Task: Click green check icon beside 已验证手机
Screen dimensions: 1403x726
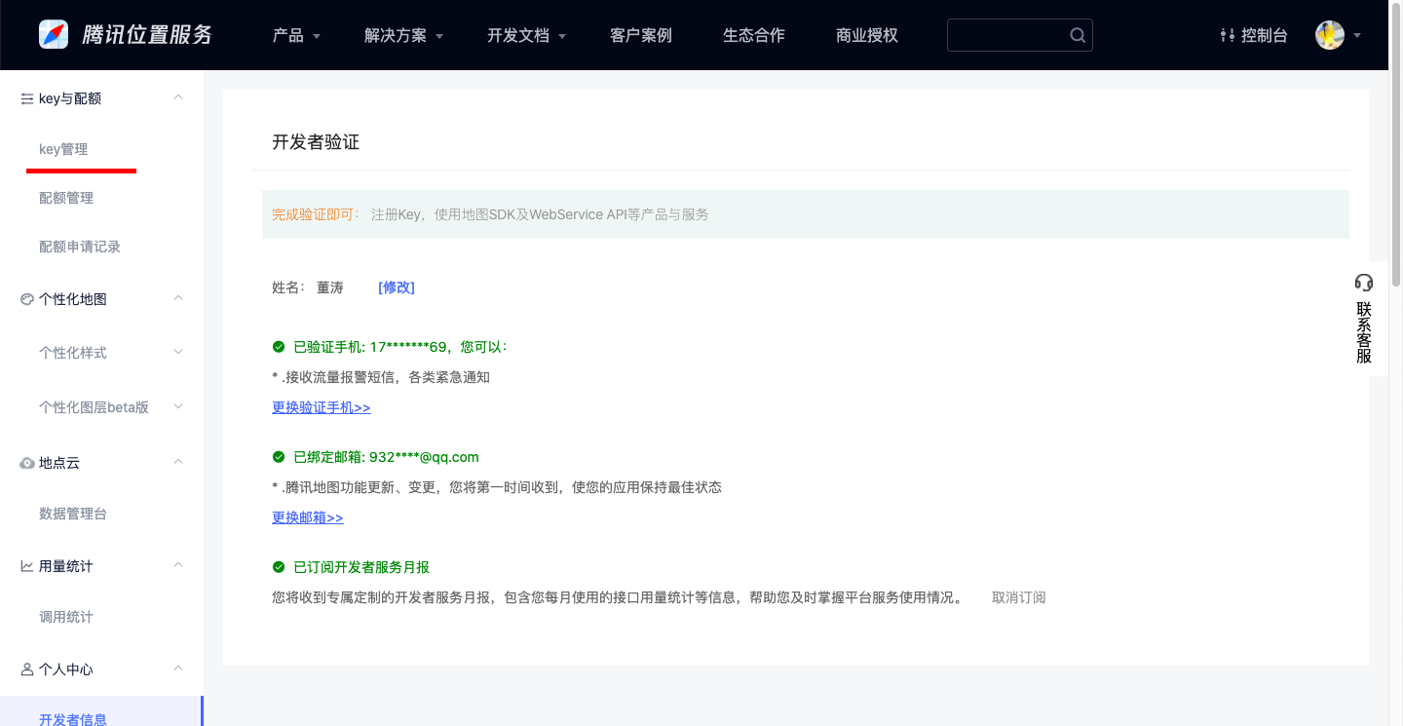Action: [279, 347]
